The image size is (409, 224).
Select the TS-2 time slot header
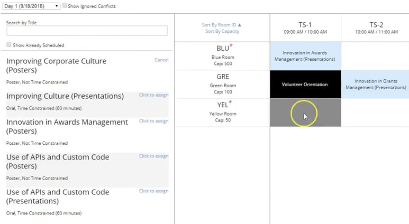(x=376, y=27)
